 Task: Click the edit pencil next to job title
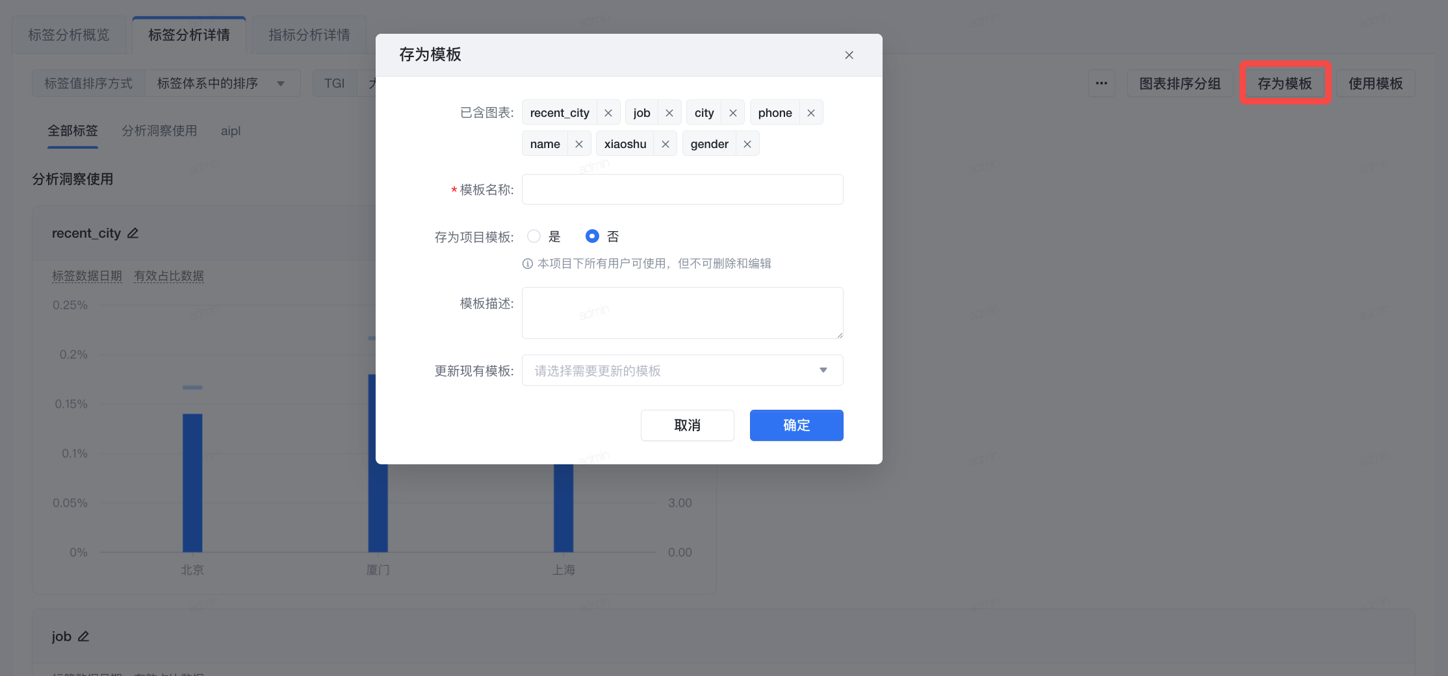[x=84, y=636]
